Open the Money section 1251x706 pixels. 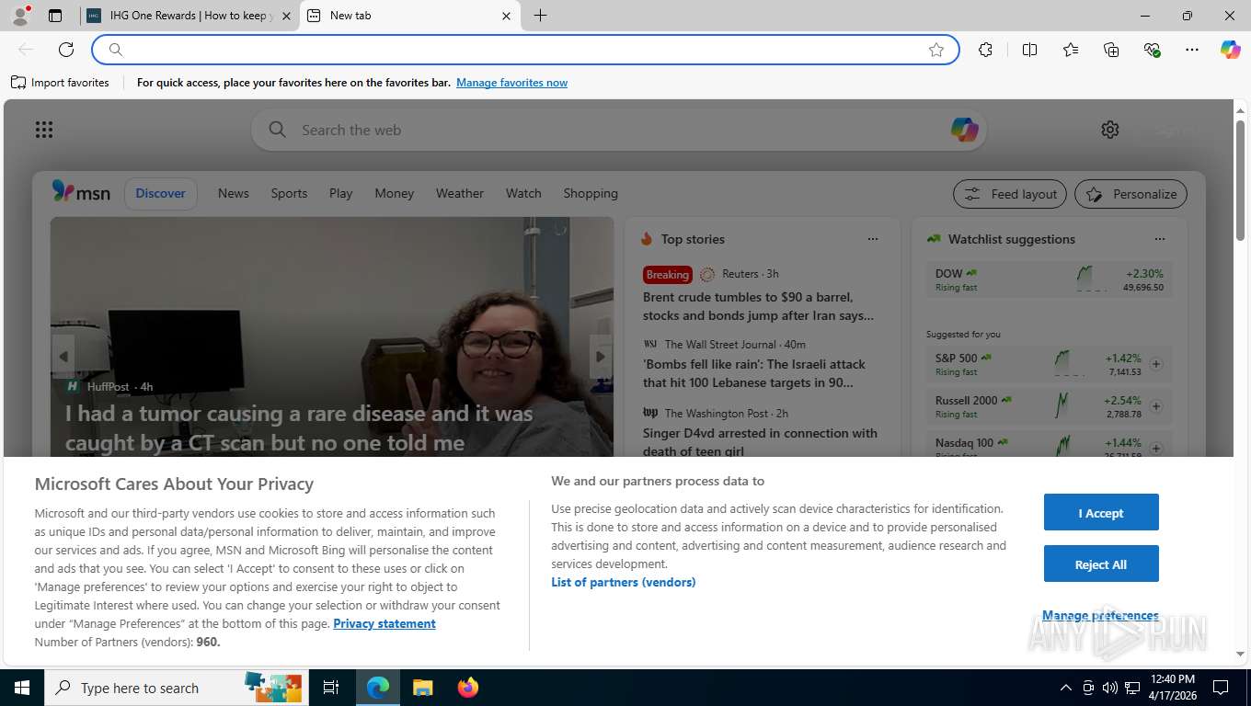(395, 193)
